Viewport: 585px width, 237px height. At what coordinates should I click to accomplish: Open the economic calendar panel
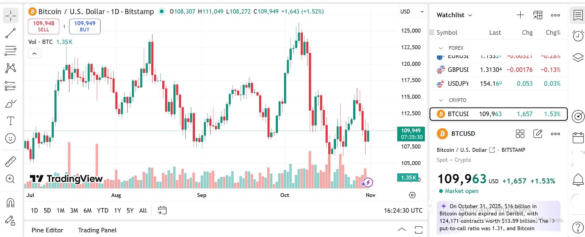[578, 138]
